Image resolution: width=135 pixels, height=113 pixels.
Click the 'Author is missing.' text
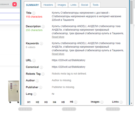62,80
